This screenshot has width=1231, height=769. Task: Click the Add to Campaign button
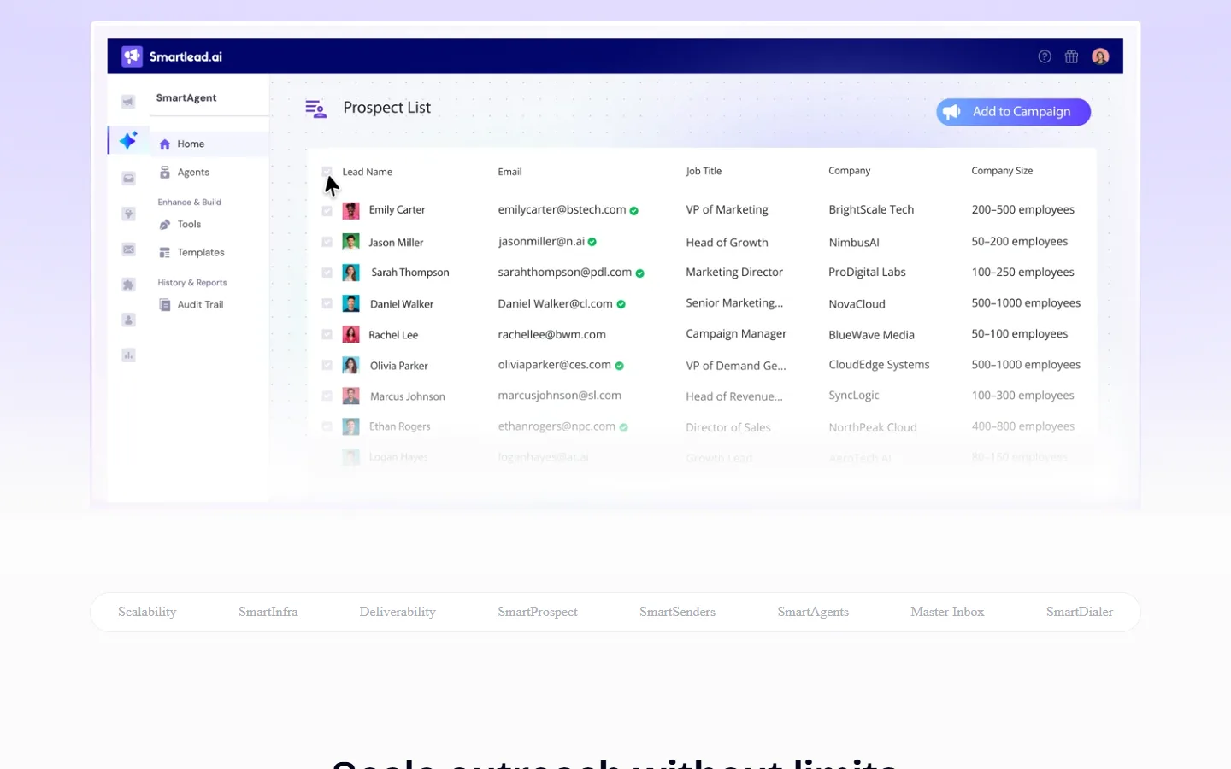[1013, 112]
